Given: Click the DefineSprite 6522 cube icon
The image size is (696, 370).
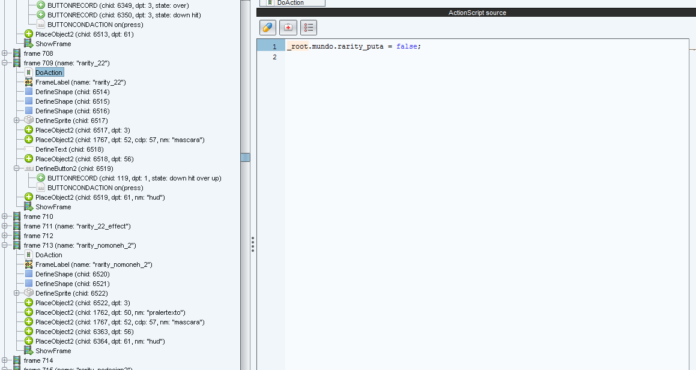Looking at the screenshot, I should click(29, 293).
